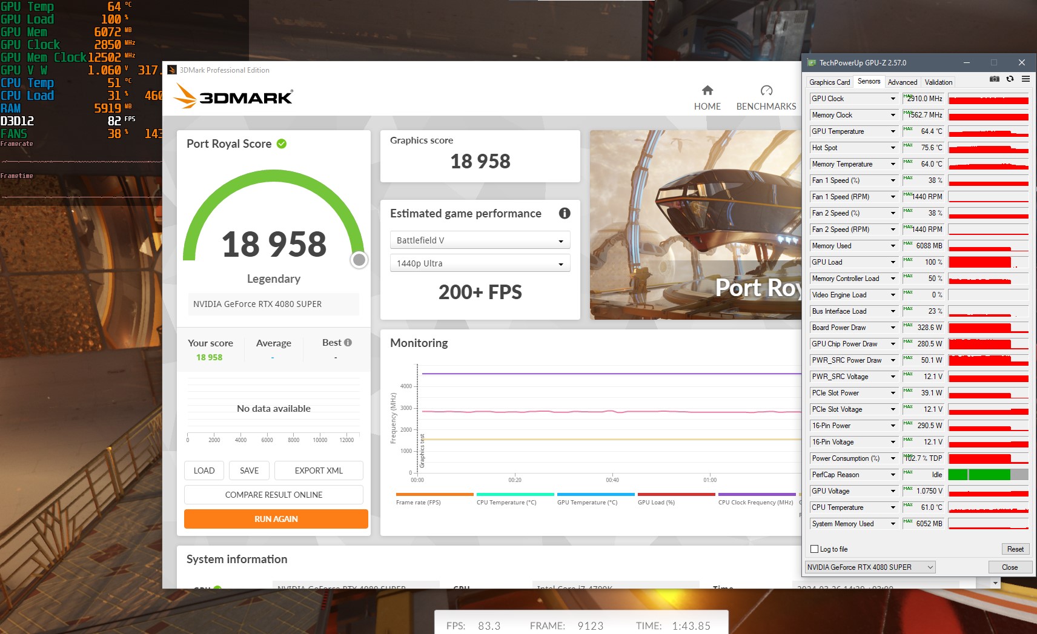
Task: Expand the Memory Controller Load dropdown
Action: [893, 279]
